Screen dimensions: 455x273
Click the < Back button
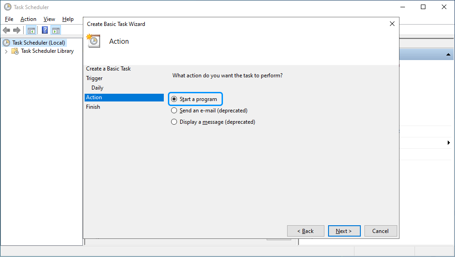306,231
